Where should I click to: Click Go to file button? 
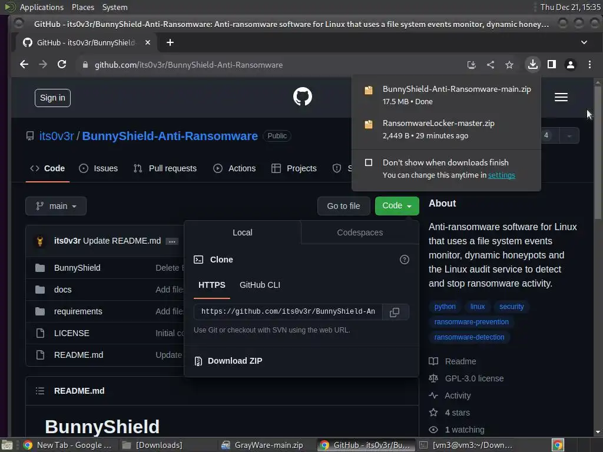tap(343, 206)
